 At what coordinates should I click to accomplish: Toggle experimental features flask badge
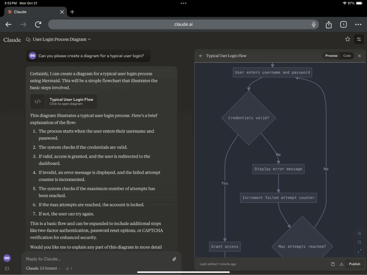69,268
